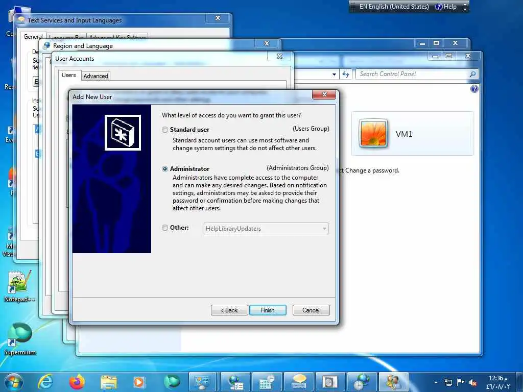Close the User Accounts dialog
This screenshot has width=523, height=392.
click(279, 56)
